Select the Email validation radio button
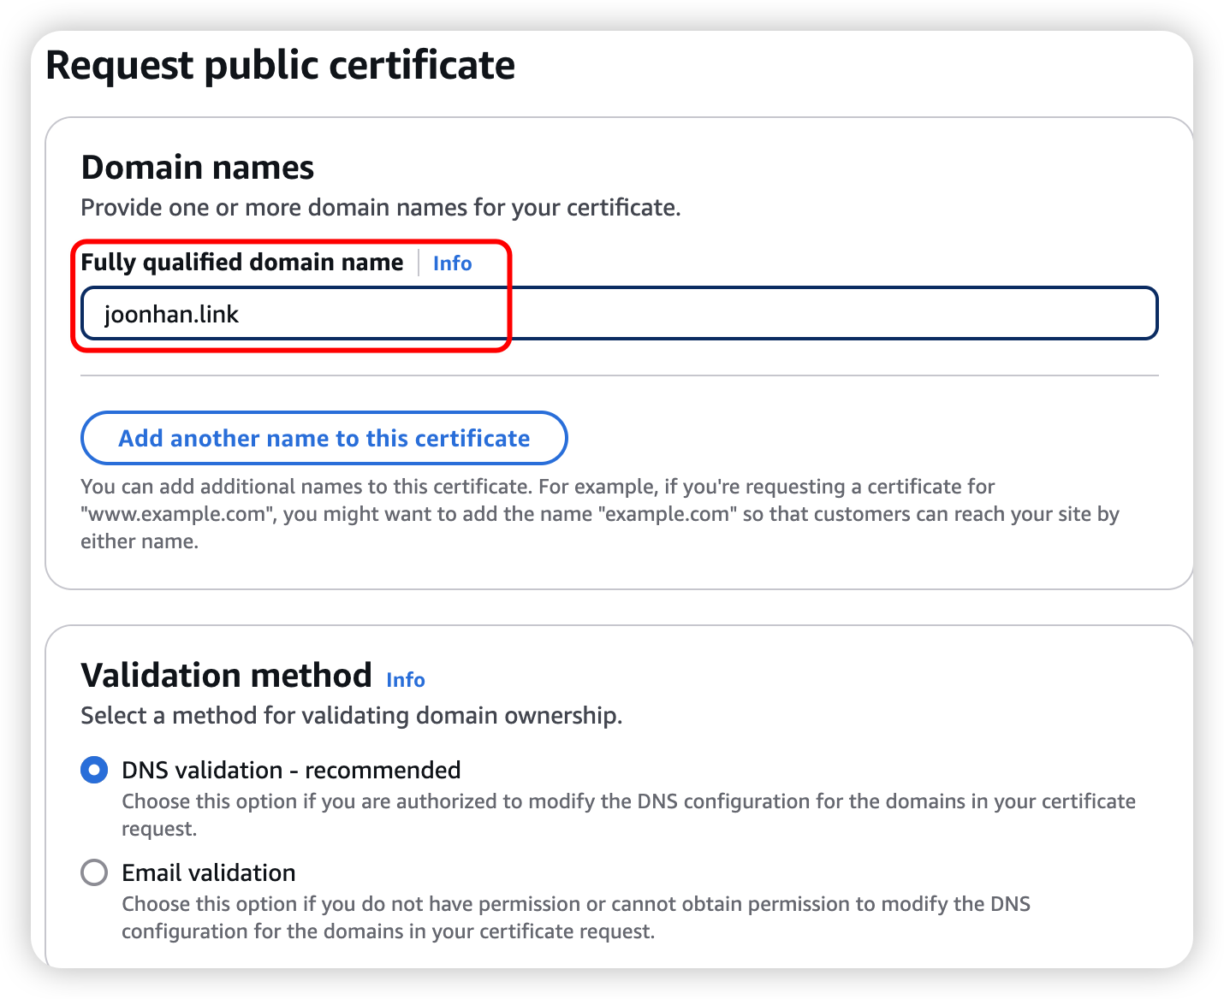Viewport: 1224px width, 999px height. 94,872
